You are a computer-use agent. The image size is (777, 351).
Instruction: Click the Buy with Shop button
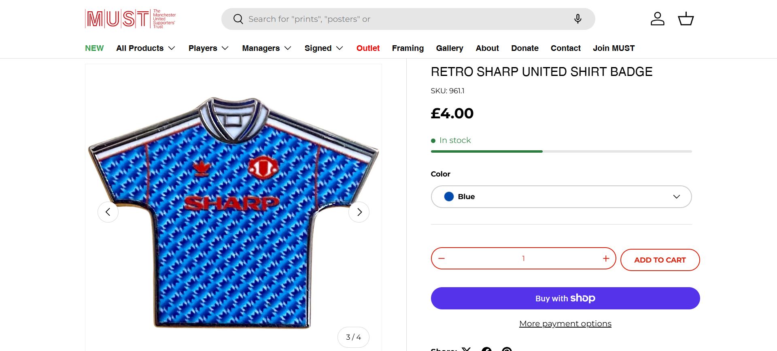click(565, 298)
